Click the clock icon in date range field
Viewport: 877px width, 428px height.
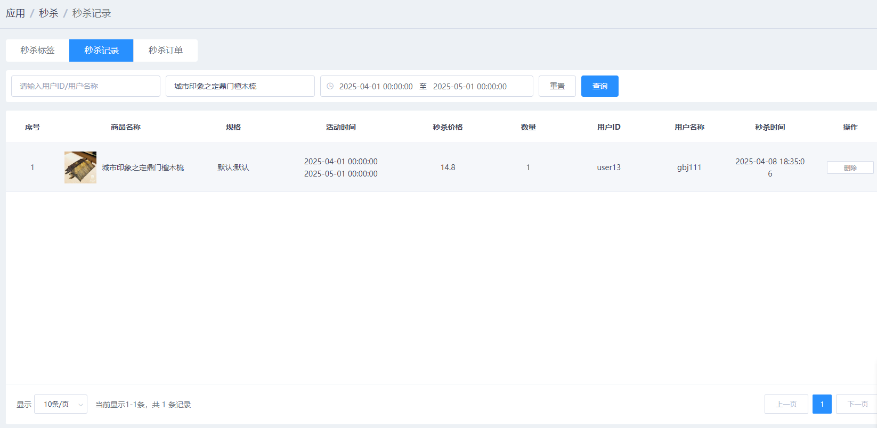(330, 86)
